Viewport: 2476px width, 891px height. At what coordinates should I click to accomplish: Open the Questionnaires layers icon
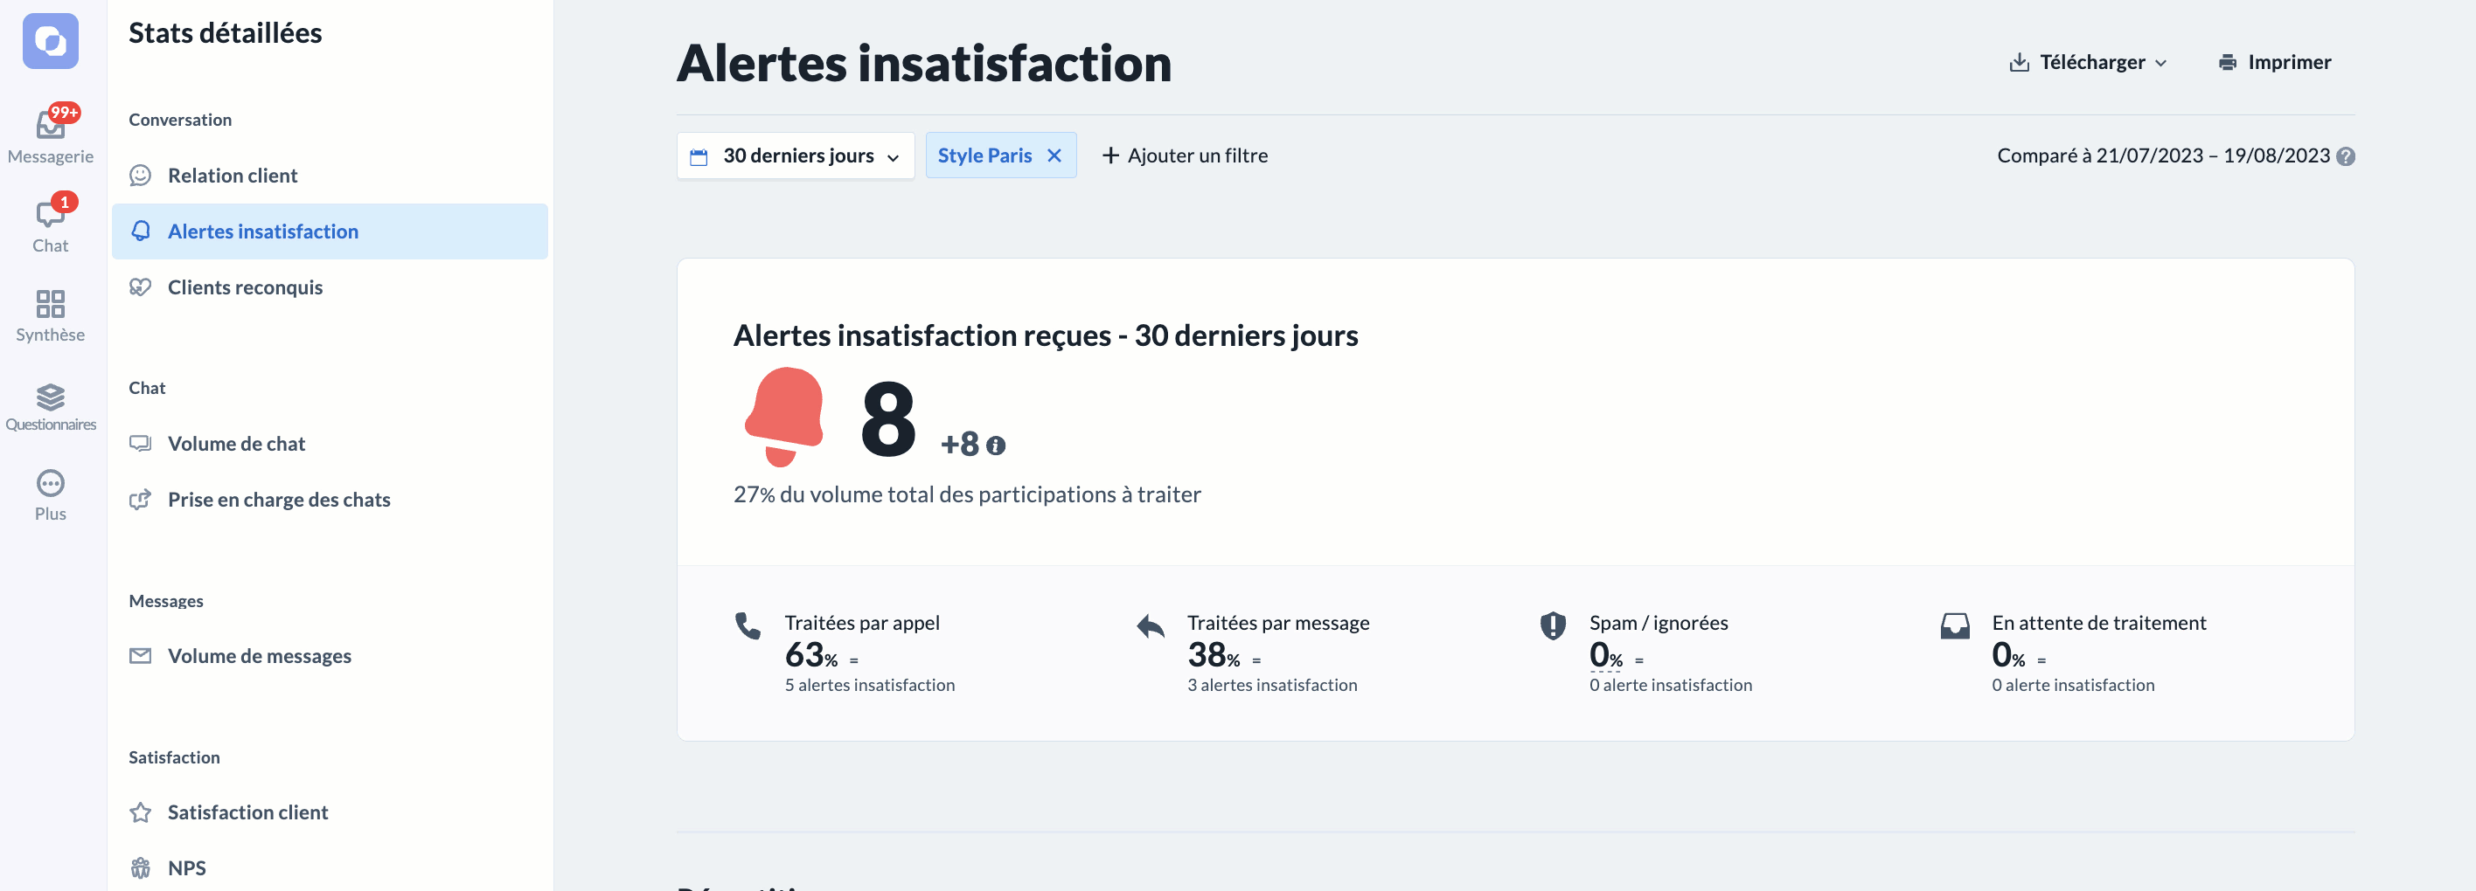tap(50, 397)
